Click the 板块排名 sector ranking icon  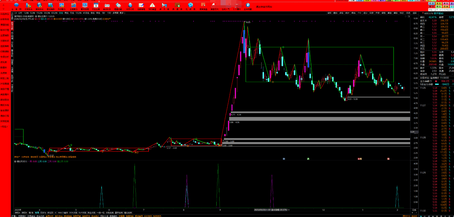pos(39,7)
